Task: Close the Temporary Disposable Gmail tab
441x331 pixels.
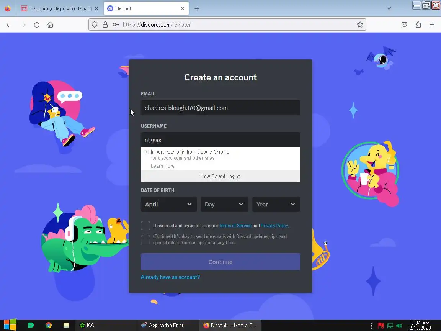Action: 96,8
